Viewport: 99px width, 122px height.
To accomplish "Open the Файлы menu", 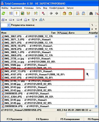I will pyautogui.click(x=5, y=8).
